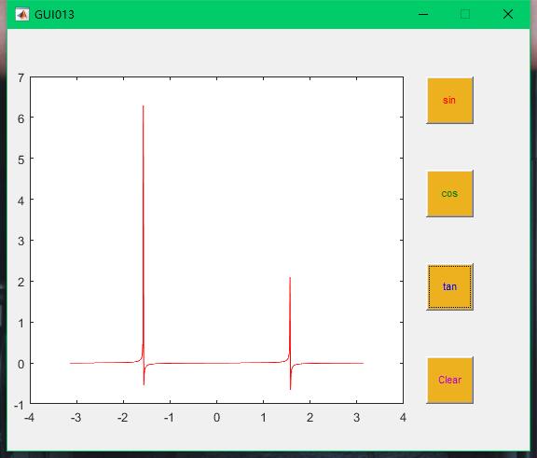Clear the axes with Clear button
The image size is (537, 458).
pyautogui.click(x=449, y=380)
